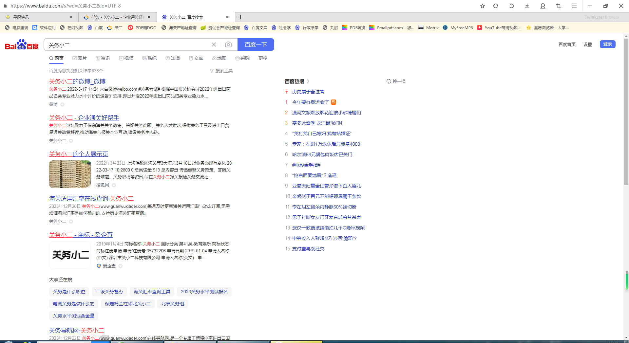
Task: Click the bookmark star icon in address bar
Action: point(482,6)
